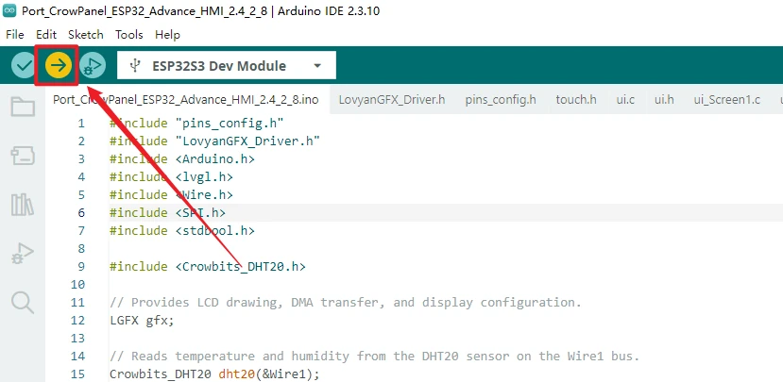The width and height of the screenshot is (783, 382).
Task: Switch to the ui.c tab
Action: (625, 99)
